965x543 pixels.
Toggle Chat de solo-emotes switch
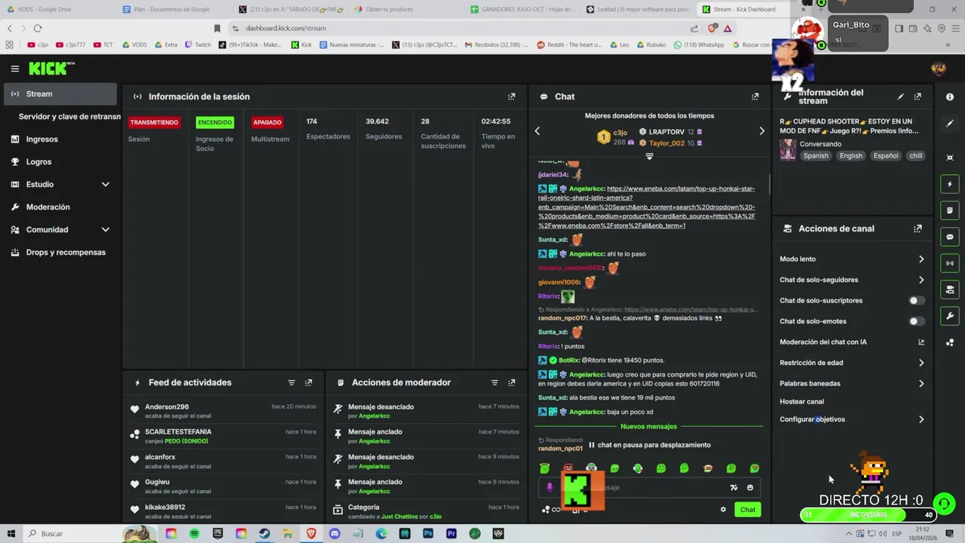click(916, 321)
